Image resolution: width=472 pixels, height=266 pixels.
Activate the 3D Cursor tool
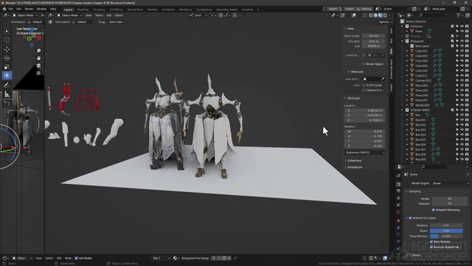click(6, 40)
